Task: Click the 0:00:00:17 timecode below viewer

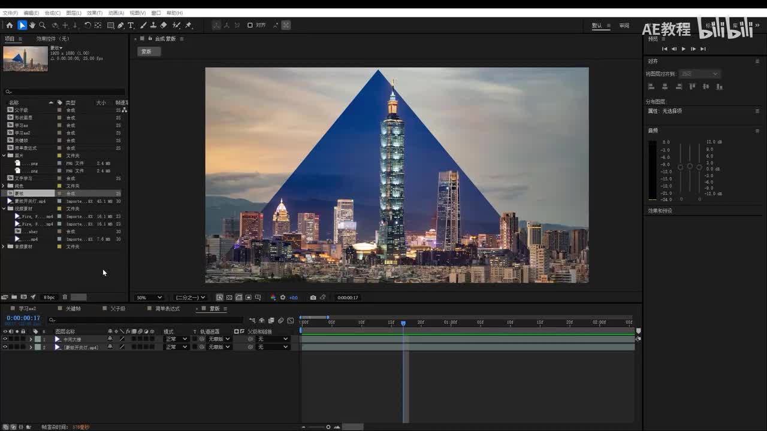Action: point(348,298)
